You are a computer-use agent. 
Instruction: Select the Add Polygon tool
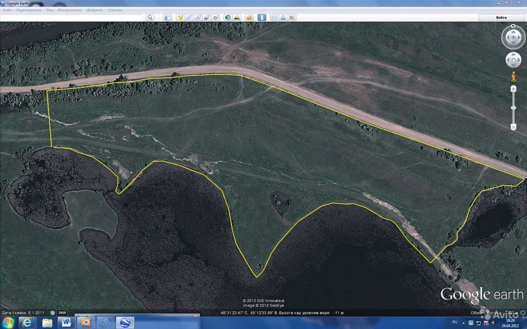189,17
